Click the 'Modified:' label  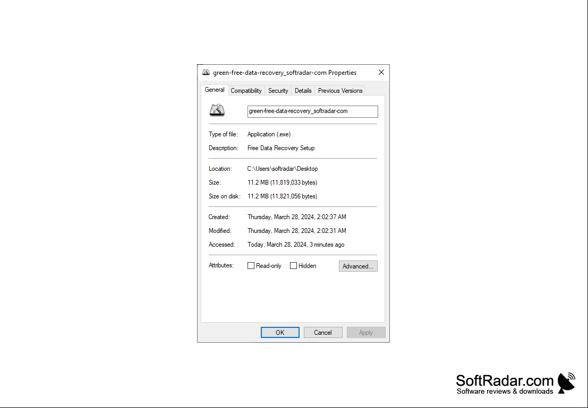220,231
